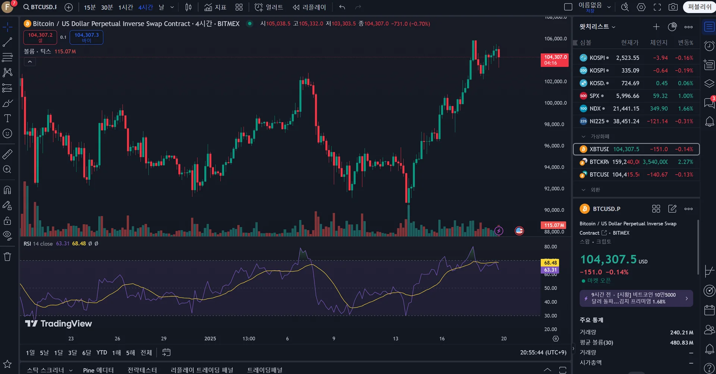Create an alert with 얼러트
Image resolution: width=716 pixels, height=374 pixels.
pyautogui.click(x=268, y=7)
